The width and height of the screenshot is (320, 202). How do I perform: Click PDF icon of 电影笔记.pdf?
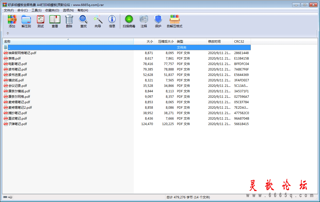(6, 64)
